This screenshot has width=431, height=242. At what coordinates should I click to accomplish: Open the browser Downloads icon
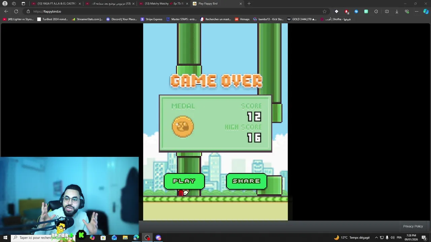point(397,11)
